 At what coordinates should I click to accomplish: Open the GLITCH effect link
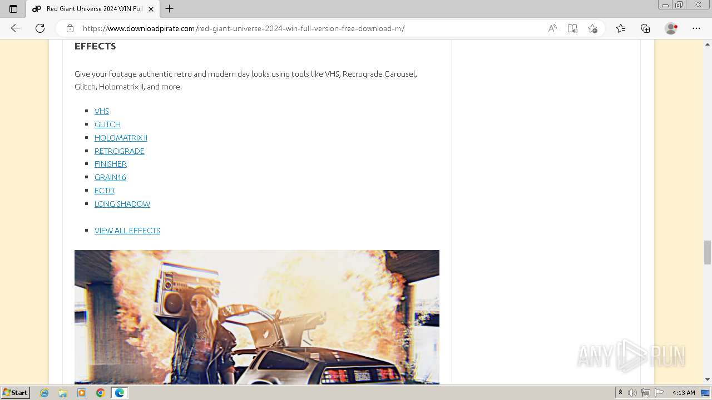(107, 124)
